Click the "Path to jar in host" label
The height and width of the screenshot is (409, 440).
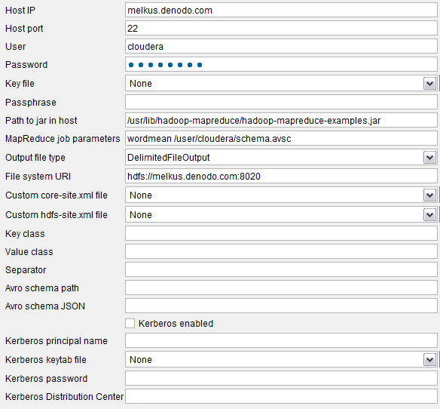(41, 121)
